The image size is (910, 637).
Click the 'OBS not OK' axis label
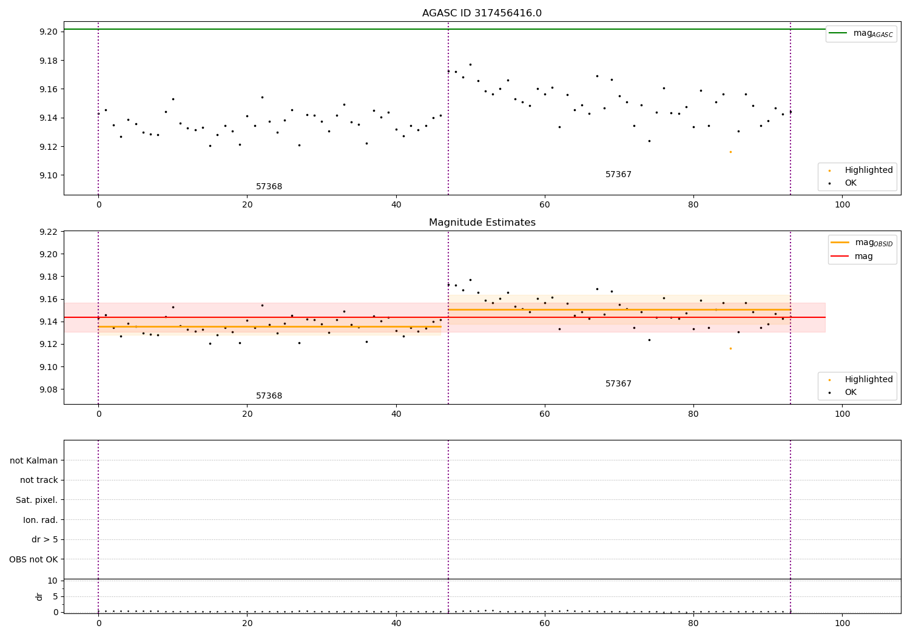33,560
